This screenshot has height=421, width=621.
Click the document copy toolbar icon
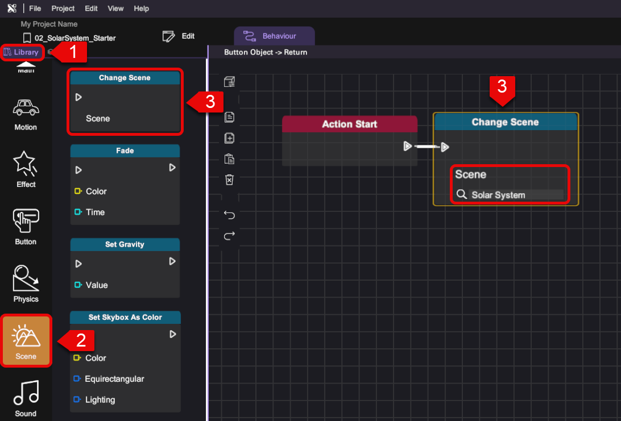click(229, 117)
